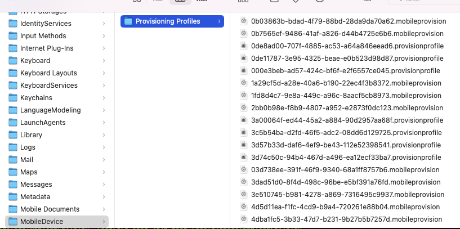Select the Provisioning Profiles folder icon
Screen dimensions: 460x229
click(128, 21)
